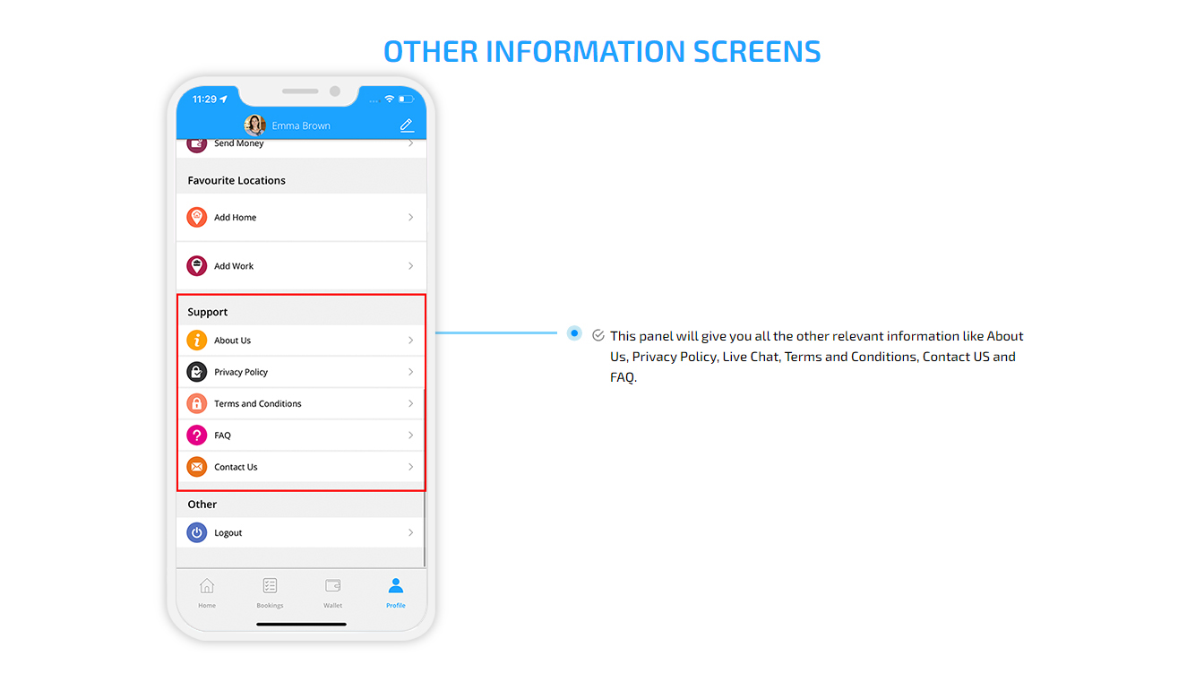Screen dimensions: 1204x673
Task: Tap the yellow About Us info icon
Action: click(197, 341)
